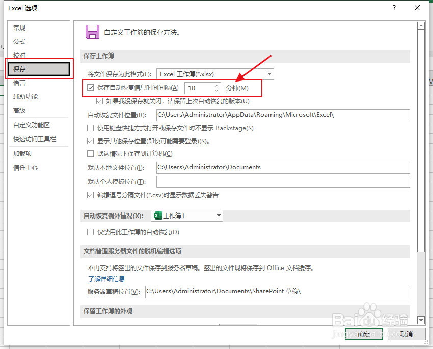Open the 了解详细信息 link
433x349 pixels.
pyautogui.click(x=106, y=279)
